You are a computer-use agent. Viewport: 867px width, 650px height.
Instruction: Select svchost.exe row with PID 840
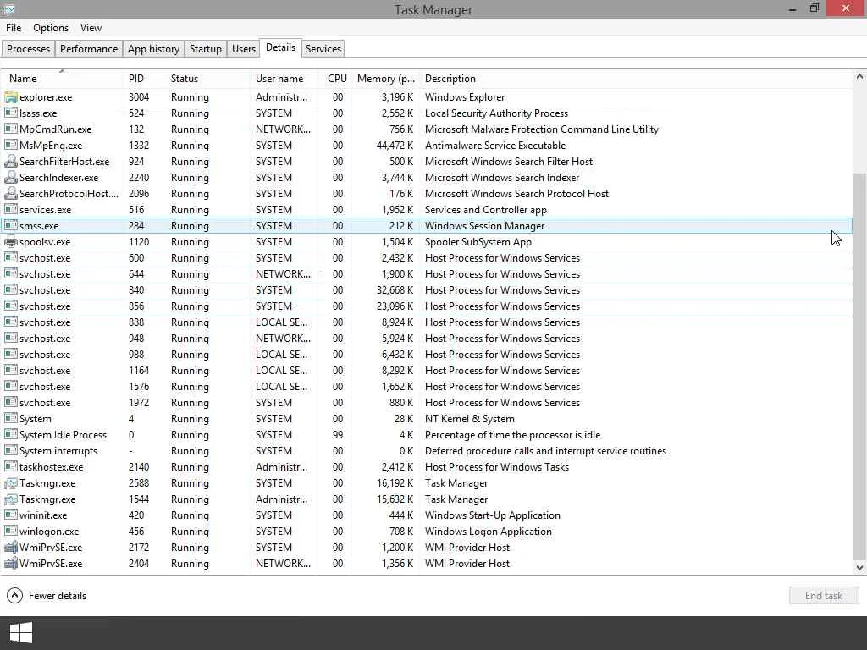tap(426, 289)
